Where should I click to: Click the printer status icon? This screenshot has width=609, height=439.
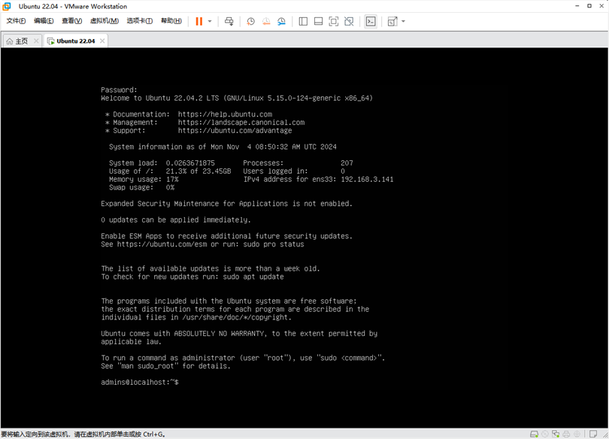point(566,434)
